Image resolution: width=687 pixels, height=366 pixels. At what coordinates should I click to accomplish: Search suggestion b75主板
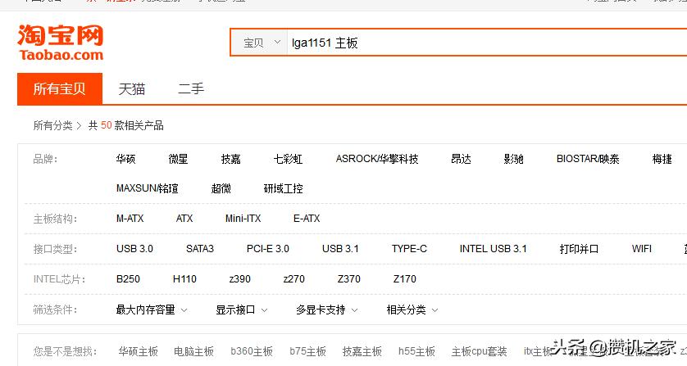click(307, 351)
